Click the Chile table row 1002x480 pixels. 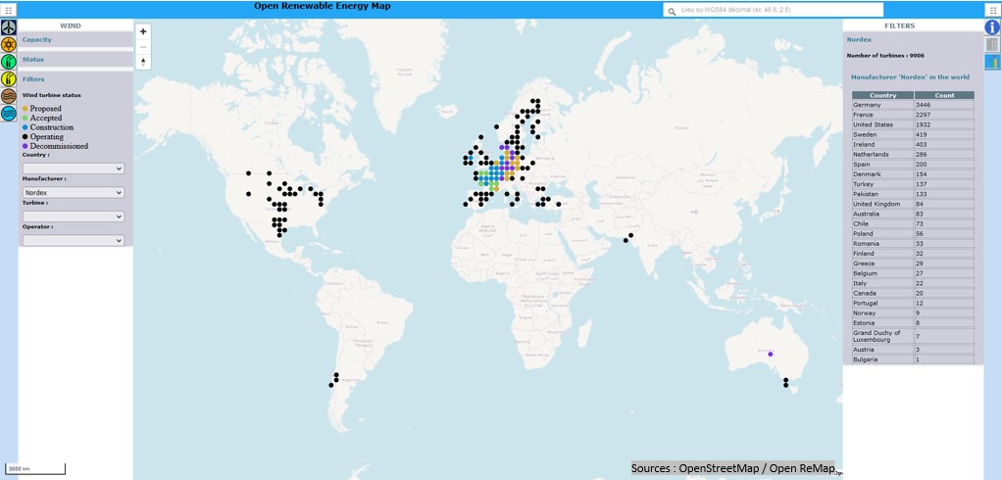[913, 224]
